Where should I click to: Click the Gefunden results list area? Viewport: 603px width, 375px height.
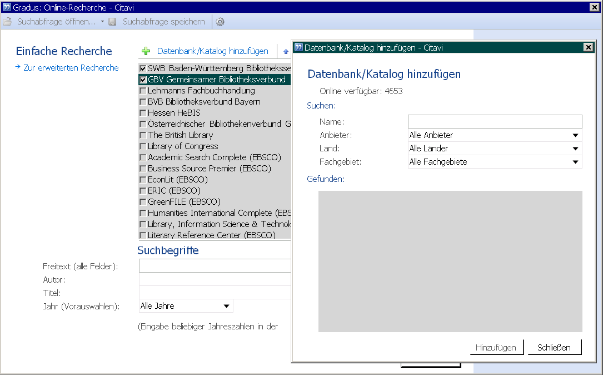point(450,261)
